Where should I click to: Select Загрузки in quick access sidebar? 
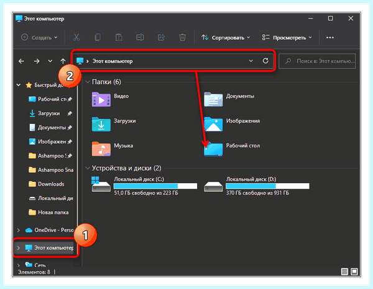click(50, 113)
